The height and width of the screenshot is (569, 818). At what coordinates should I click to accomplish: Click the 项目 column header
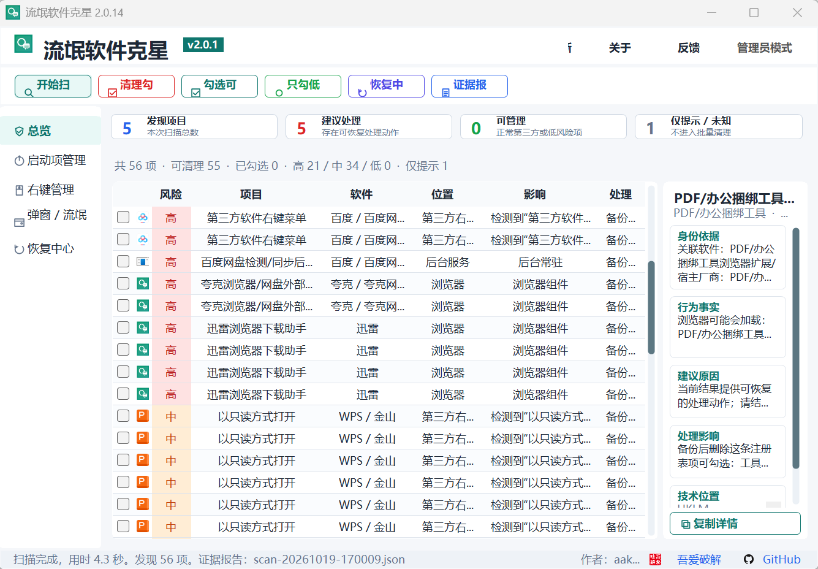click(x=251, y=194)
